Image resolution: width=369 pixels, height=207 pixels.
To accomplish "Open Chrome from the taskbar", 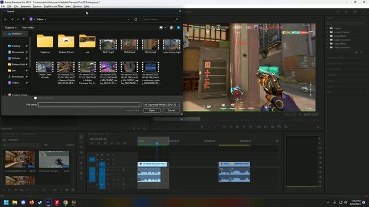I will pos(65,202).
